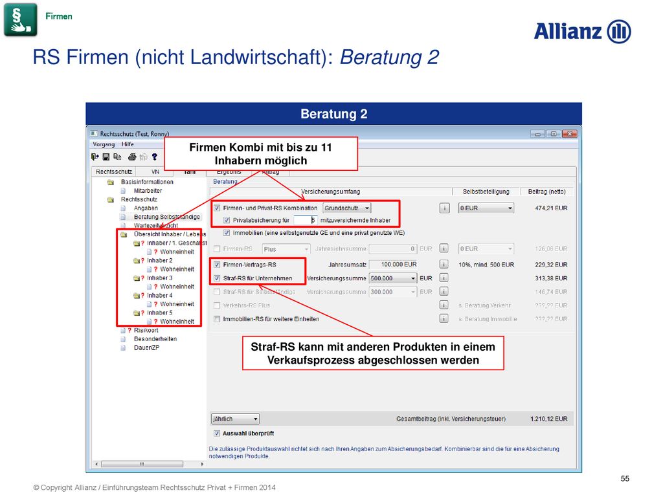This screenshot has width=663, height=497.
Task: Switch to the VN tab
Action: pyautogui.click(x=155, y=171)
